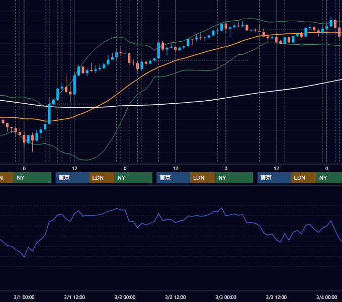Image resolution: width=342 pixels, height=302 pixels.
Task: Click the NY session block spanning 3/2 00:00
Action: [133, 178]
